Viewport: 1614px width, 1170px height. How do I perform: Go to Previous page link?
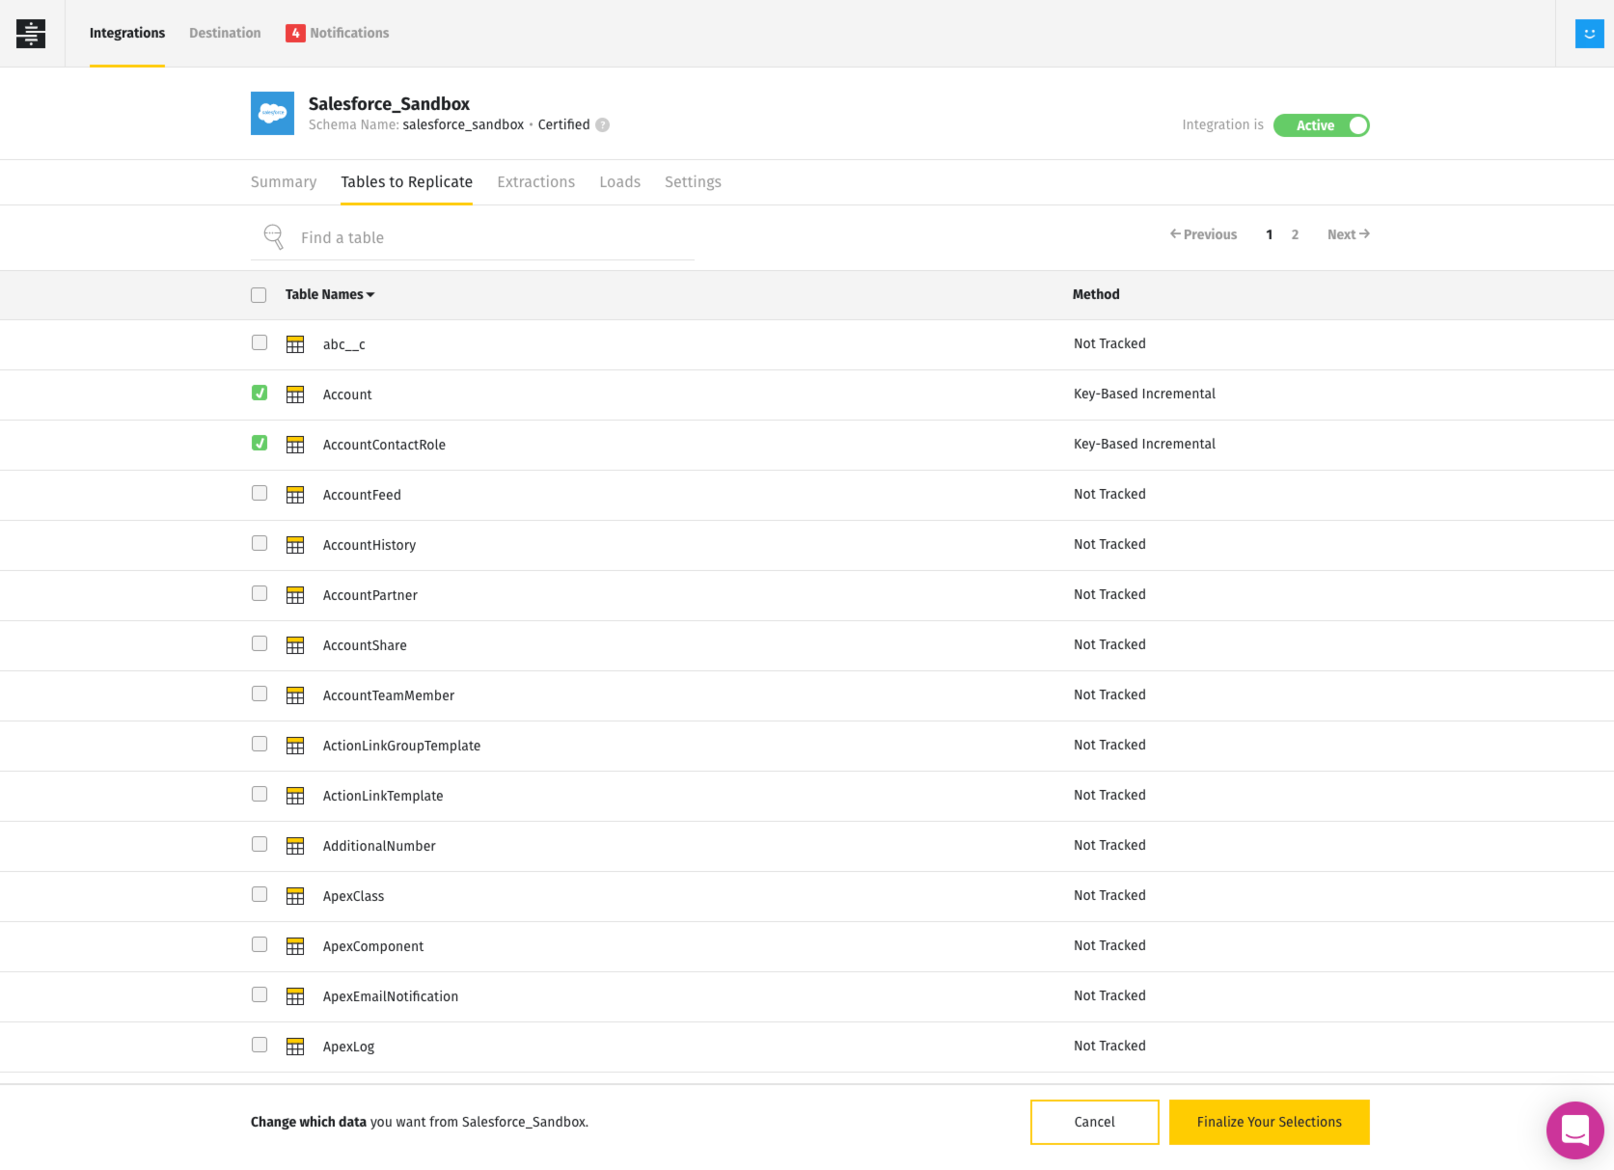point(1203,234)
